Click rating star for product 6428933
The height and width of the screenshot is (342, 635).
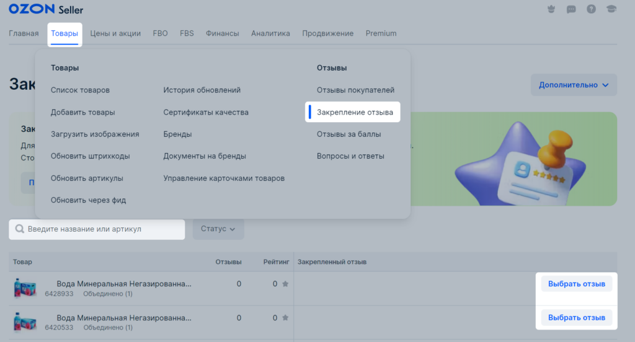click(285, 284)
